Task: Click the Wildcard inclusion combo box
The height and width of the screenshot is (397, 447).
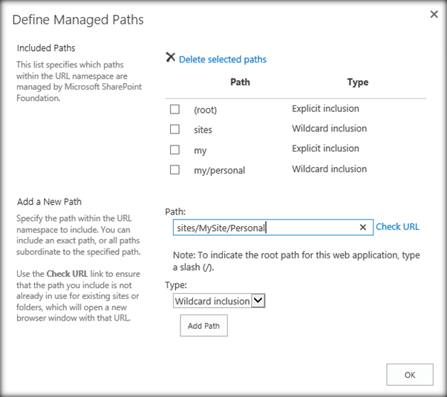Action: coord(212,301)
